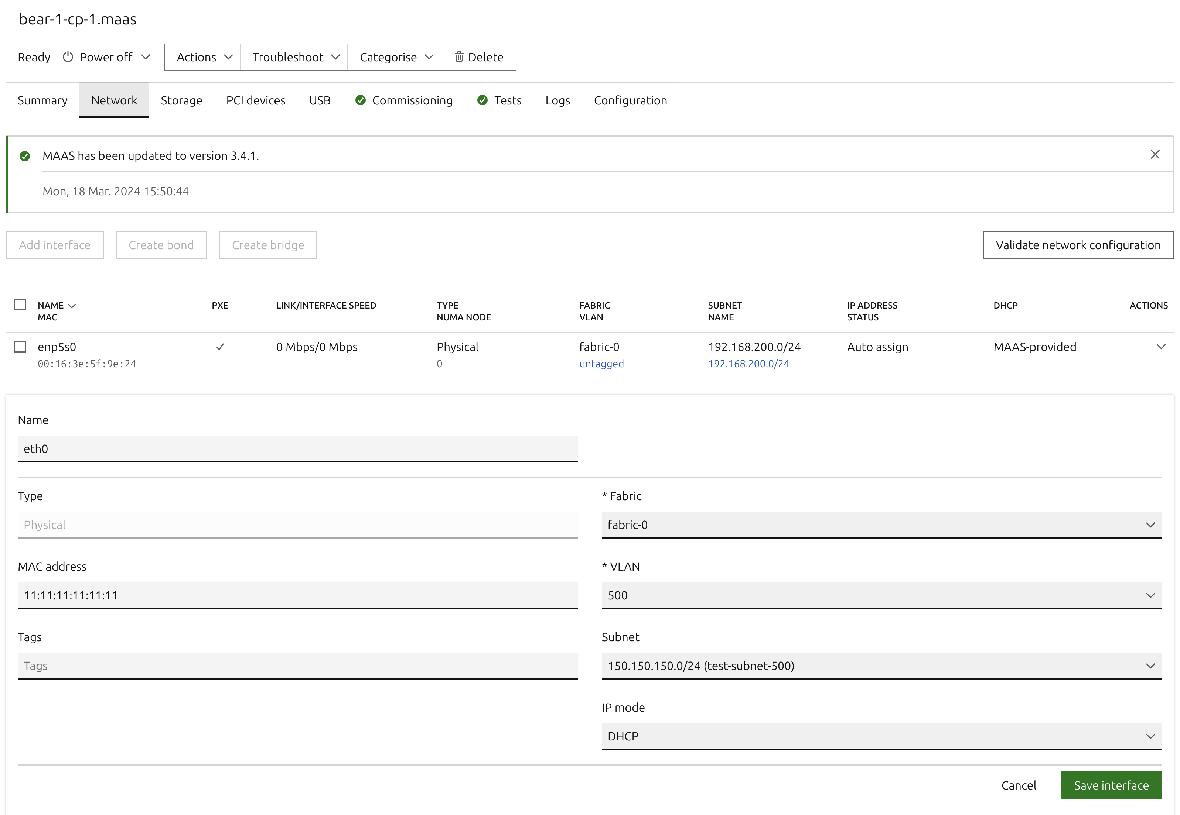Click into the MAC address field
This screenshot has height=815, width=1180.
pyautogui.click(x=297, y=595)
